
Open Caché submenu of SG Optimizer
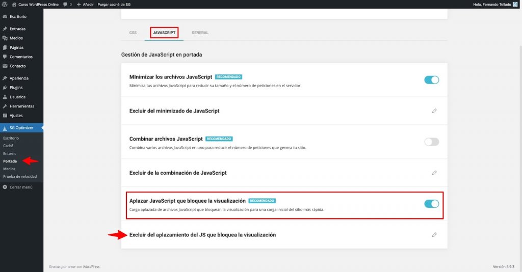click(x=8, y=146)
